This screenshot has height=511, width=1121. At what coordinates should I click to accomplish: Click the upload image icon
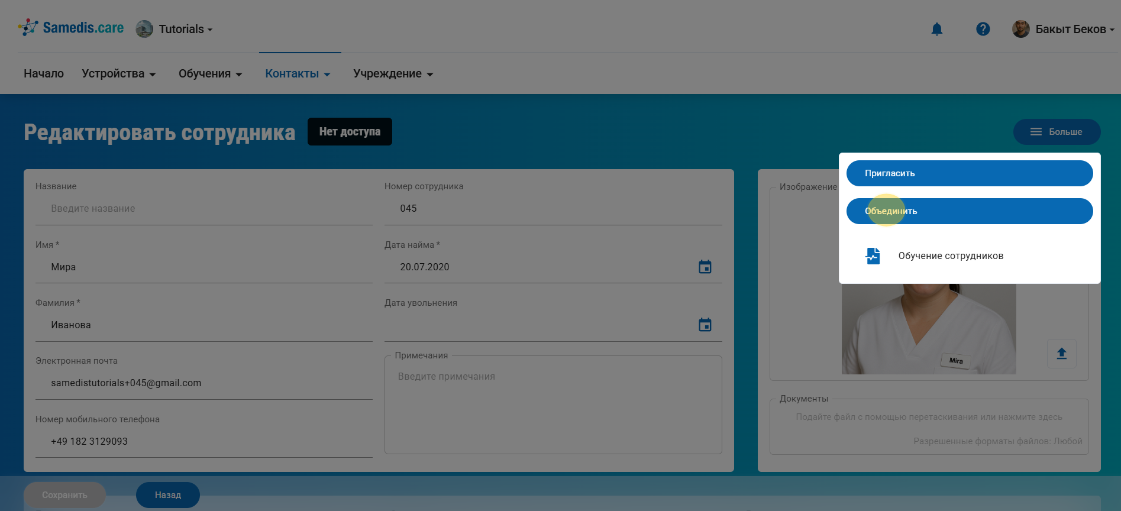click(x=1061, y=354)
